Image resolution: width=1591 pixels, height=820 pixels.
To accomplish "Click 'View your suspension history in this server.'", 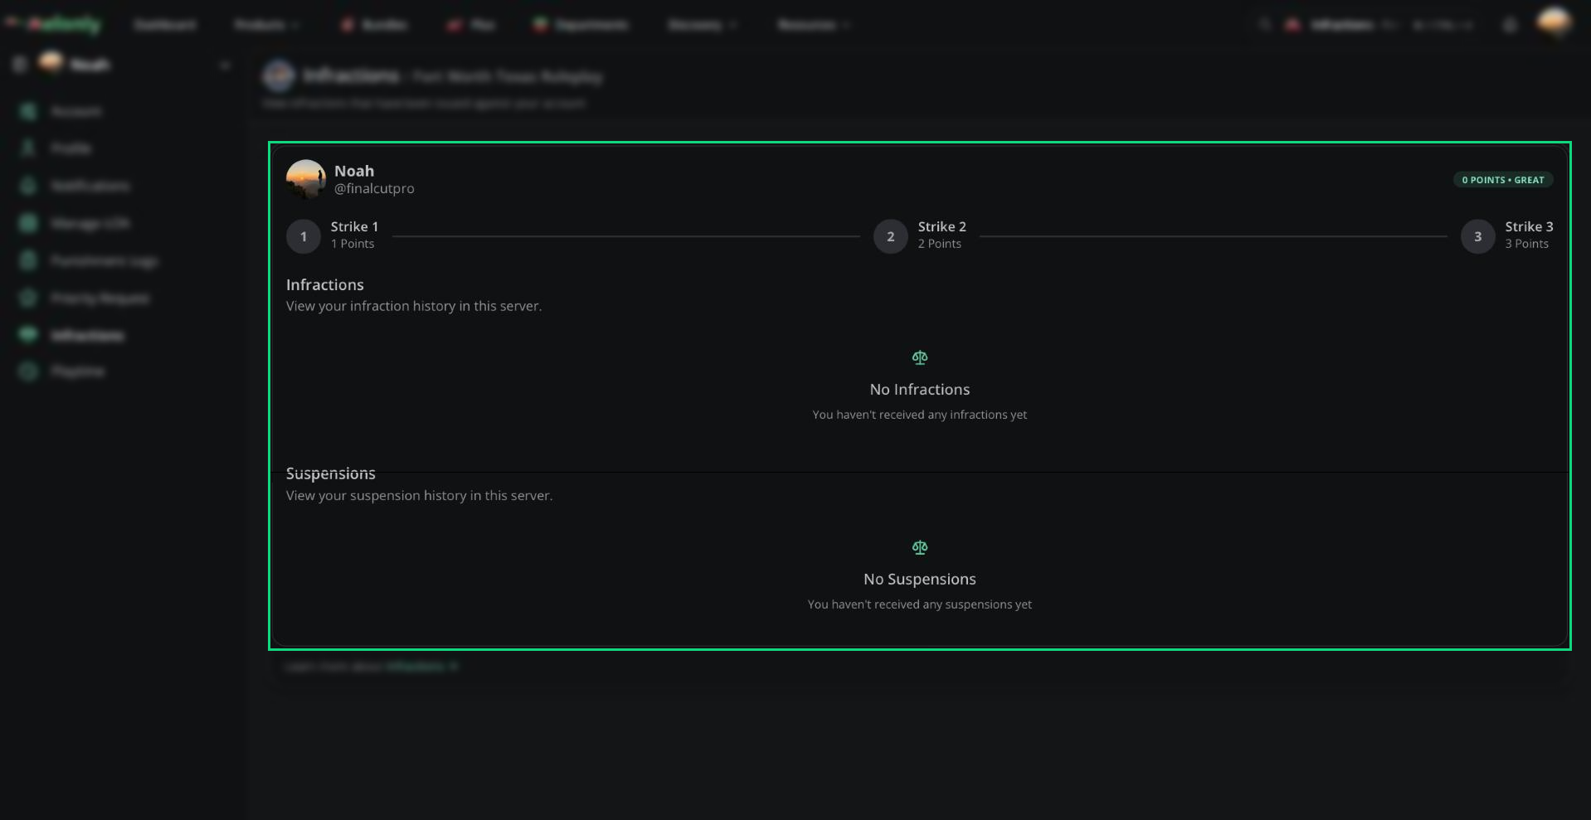I will pyautogui.click(x=419, y=496).
